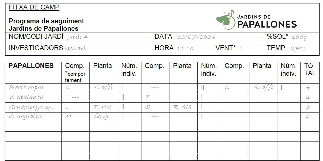Select the V. atalanta species cell
Screen dimensions: 323x161
tap(33, 98)
